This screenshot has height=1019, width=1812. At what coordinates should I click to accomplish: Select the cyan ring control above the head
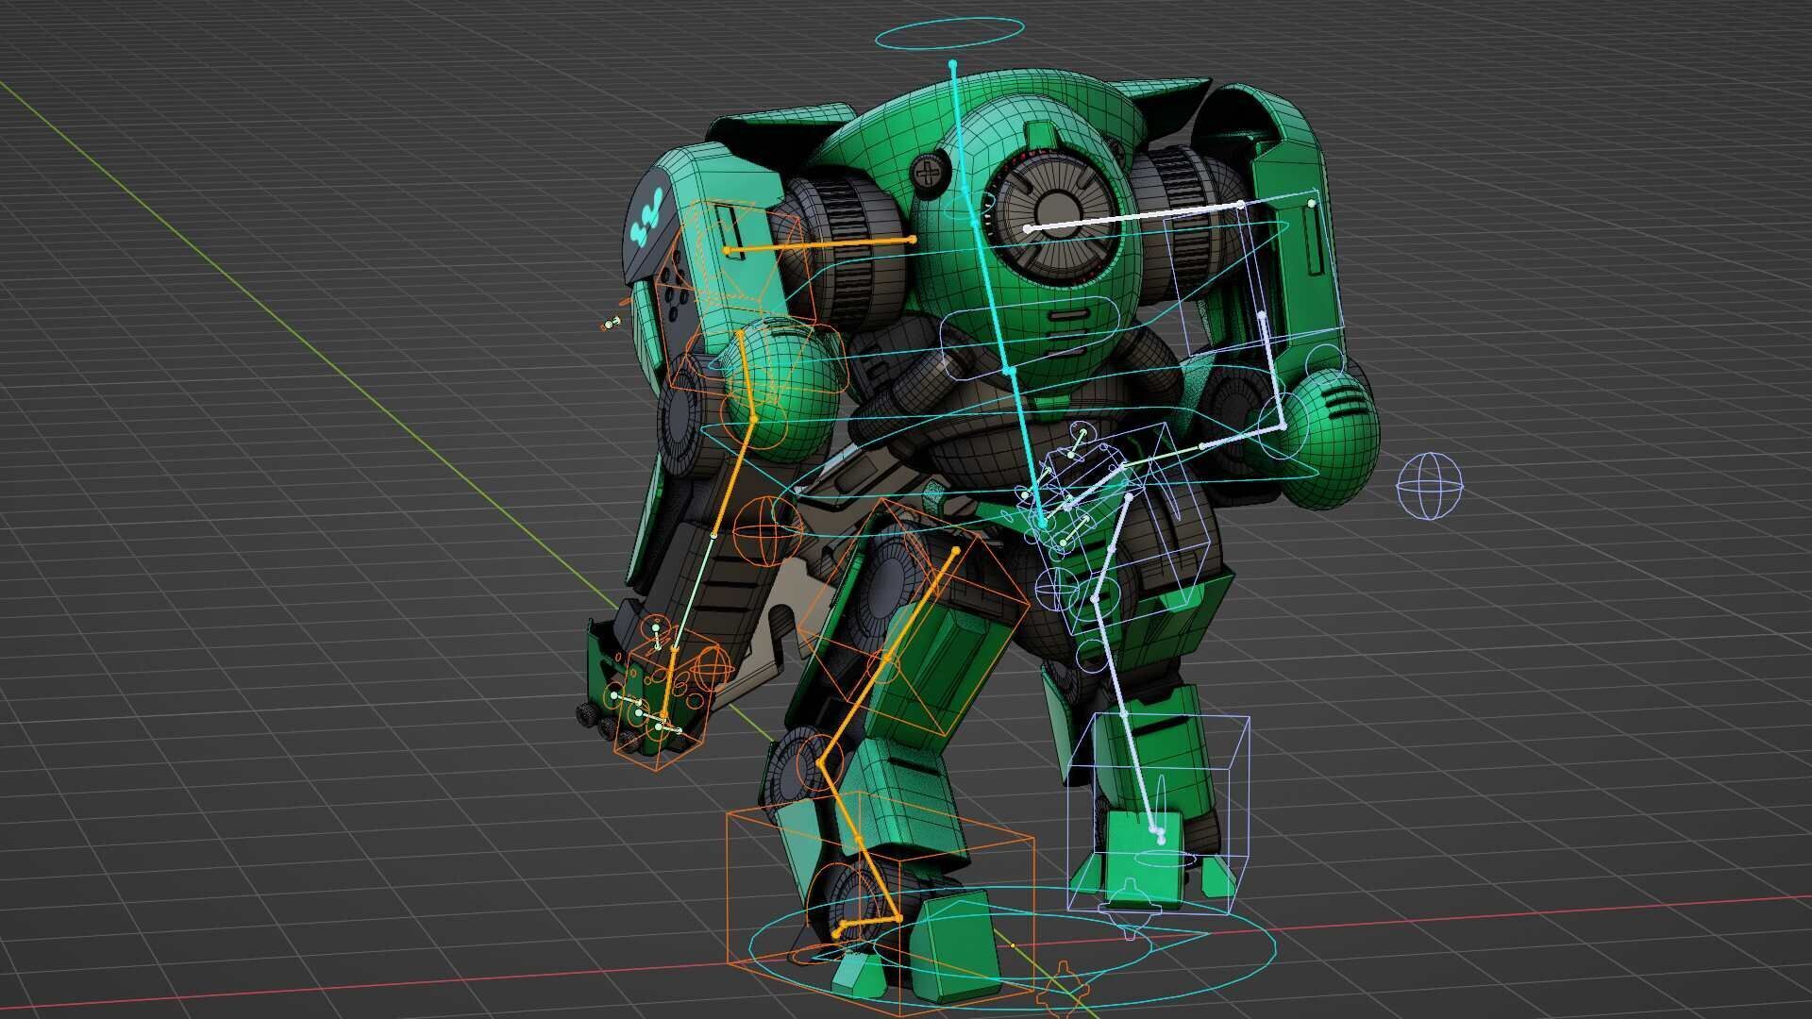coord(949,35)
